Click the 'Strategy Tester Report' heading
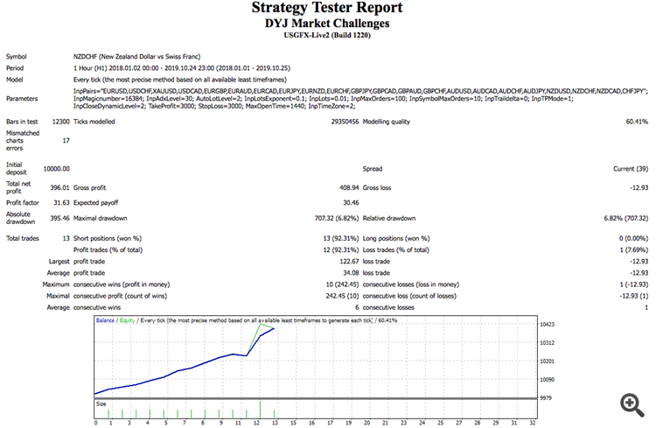 [327, 8]
